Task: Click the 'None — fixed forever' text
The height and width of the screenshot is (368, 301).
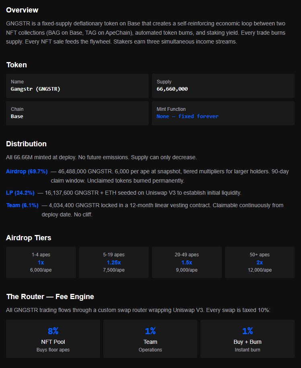Action: click(187, 116)
